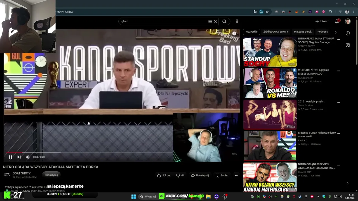This screenshot has width=358, height=201.
Task: Select the Mateusz Borek filter chip
Action: tap(303, 32)
